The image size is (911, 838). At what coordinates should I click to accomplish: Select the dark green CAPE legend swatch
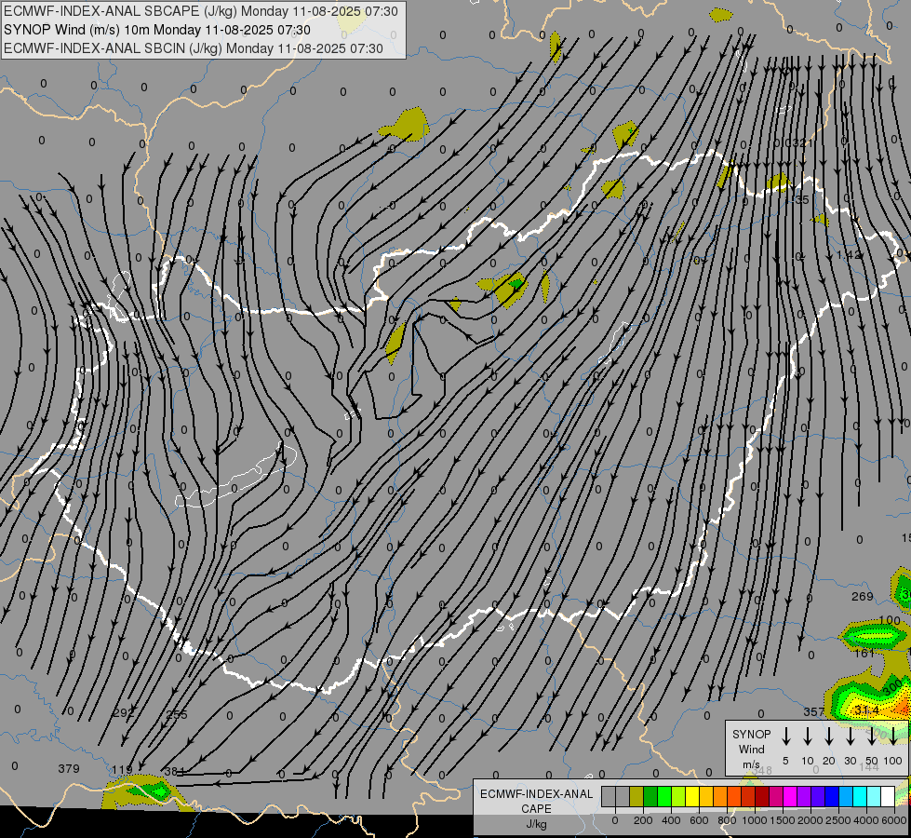[650, 797]
